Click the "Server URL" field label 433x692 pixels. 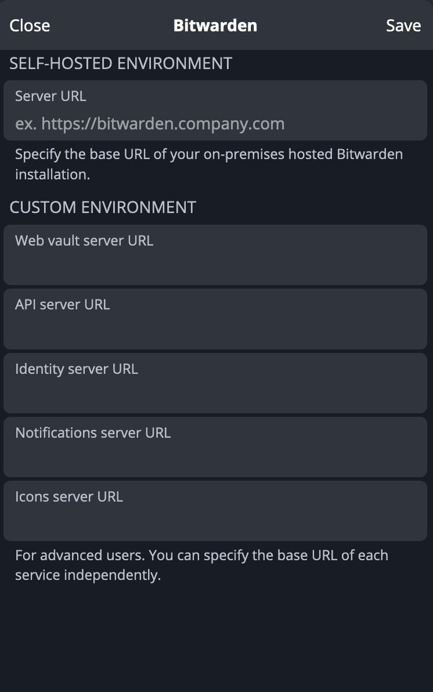[50, 96]
